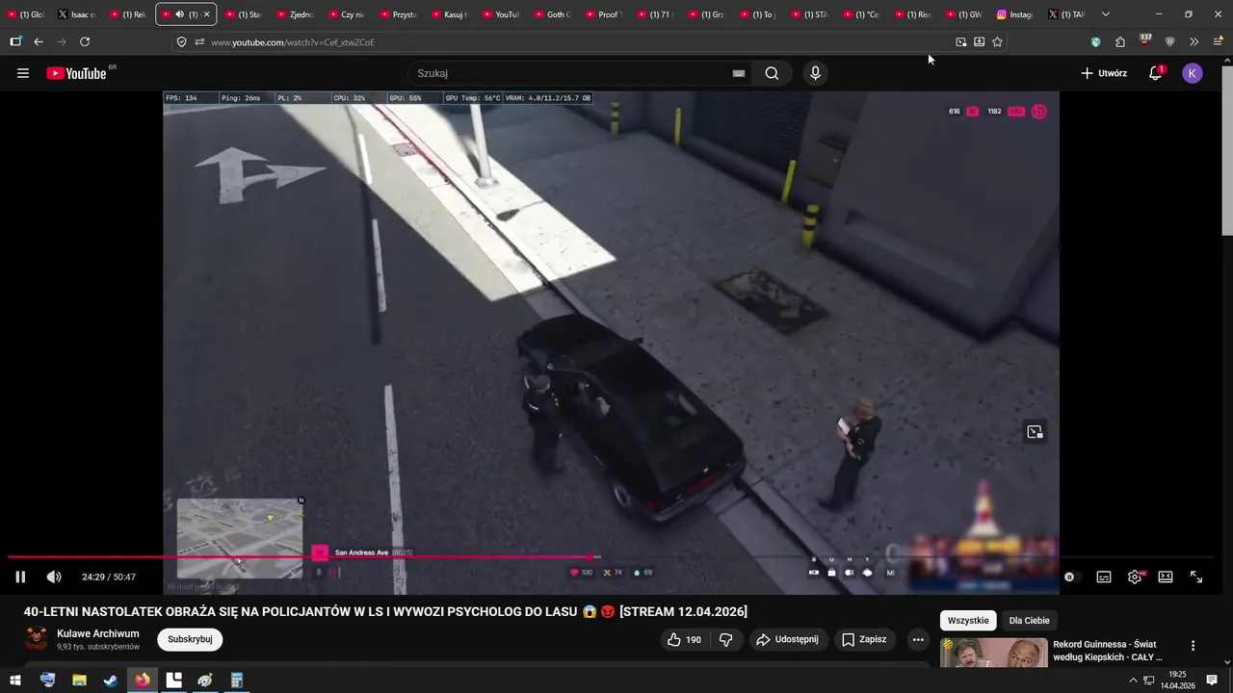The height and width of the screenshot is (693, 1233).
Task: Click the search magnifier button
Action: coord(772,73)
